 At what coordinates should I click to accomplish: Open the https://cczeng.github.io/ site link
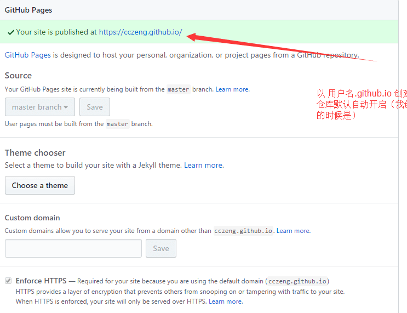click(x=140, y=32)
